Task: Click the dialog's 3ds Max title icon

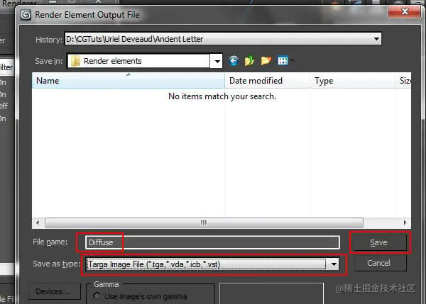Action: coord(26,15)
